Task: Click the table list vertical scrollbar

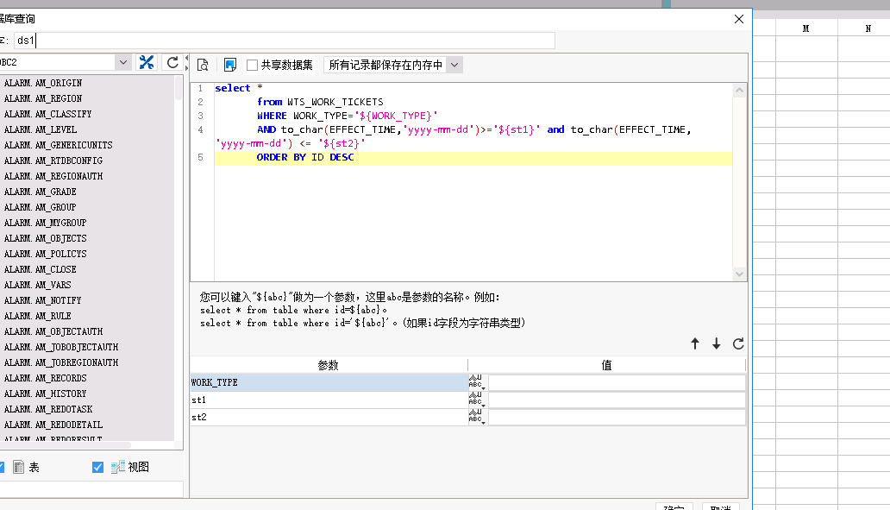Action: [179, 88]
